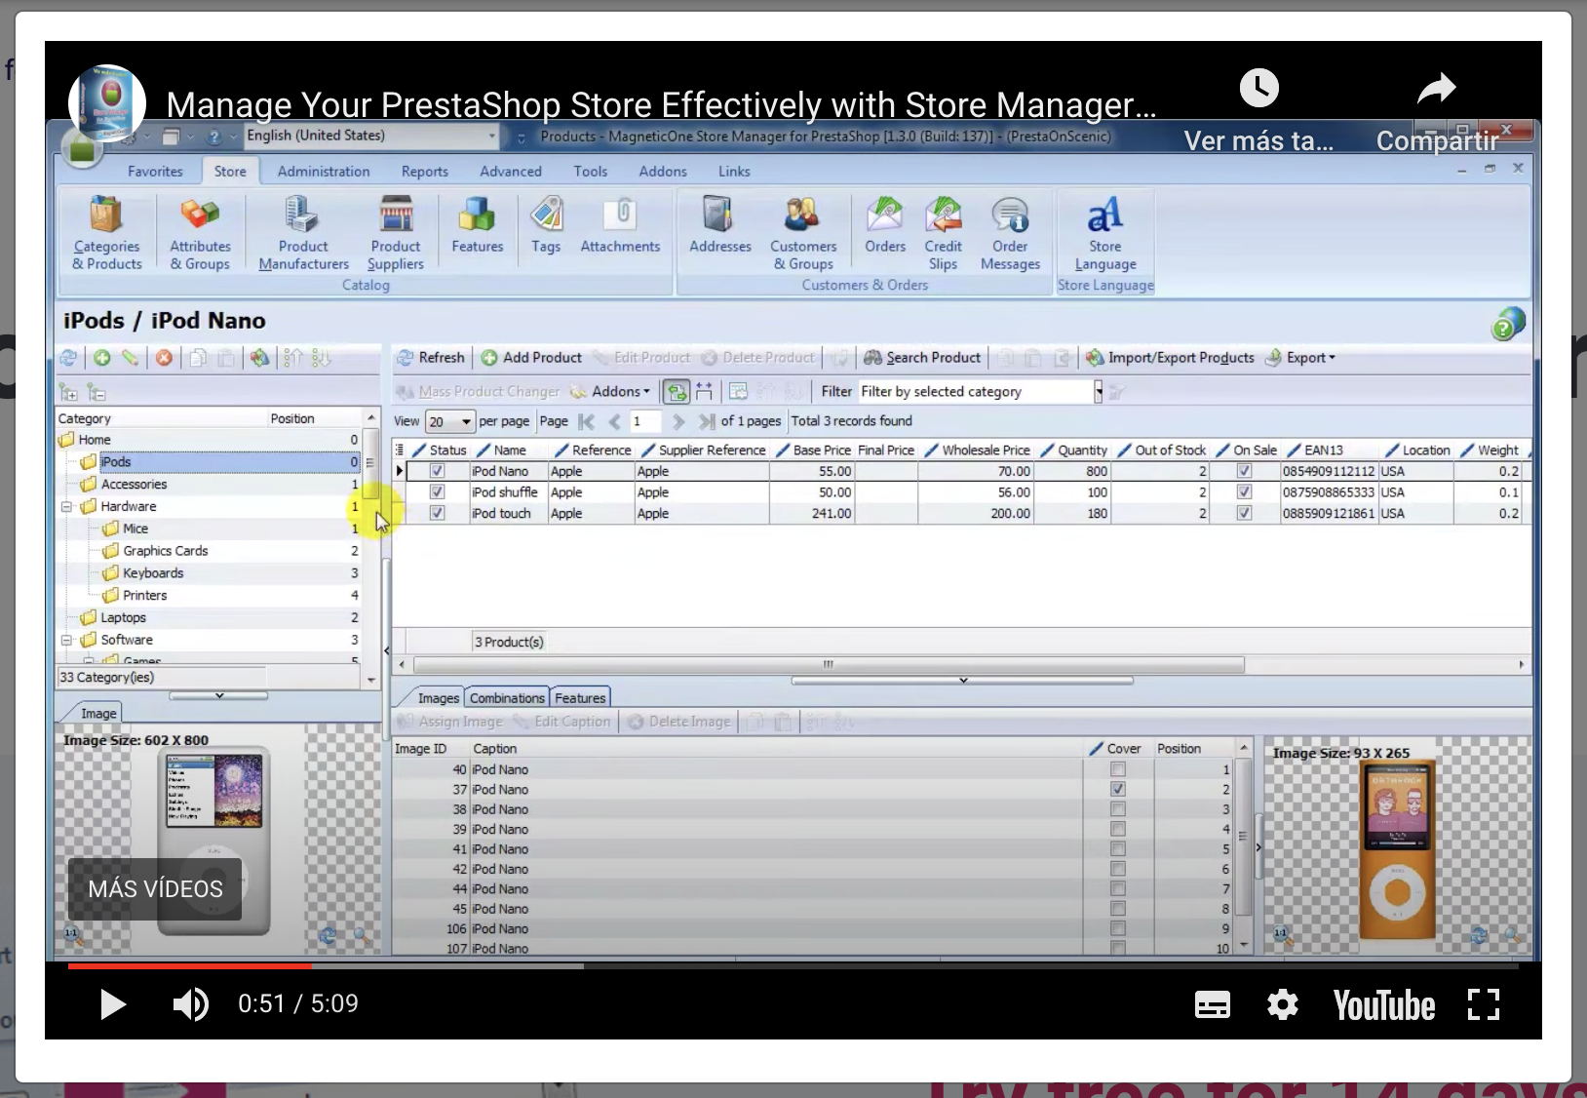Toggle status checkbox for iPod Nano row

(437, 471)
